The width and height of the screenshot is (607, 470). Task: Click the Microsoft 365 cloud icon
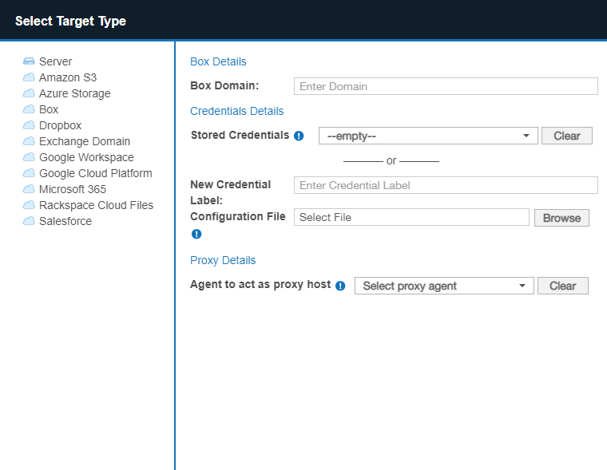coord(29,189)
